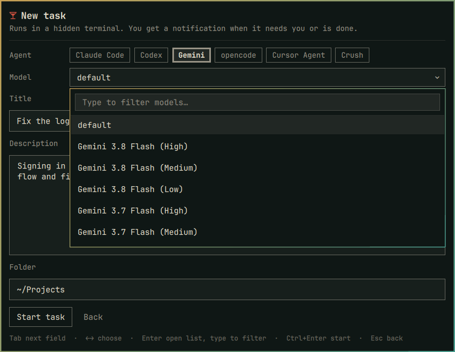
Task: Choose Gemini 3.7 Flash (High) model
Action: [257, 211]
